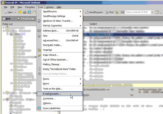Click the Dymo label printer toolbar icon
This screenshot has width=163, height=114.
pos(29,12)
